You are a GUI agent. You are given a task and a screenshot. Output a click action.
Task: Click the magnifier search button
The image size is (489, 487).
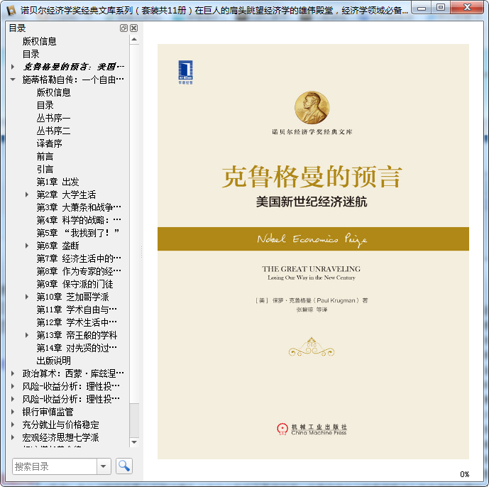(124, 466)
